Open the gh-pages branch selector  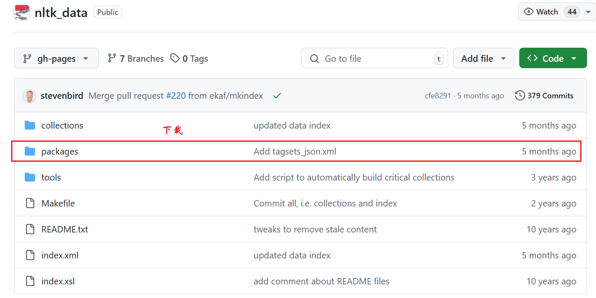click(x=56, y=58)
